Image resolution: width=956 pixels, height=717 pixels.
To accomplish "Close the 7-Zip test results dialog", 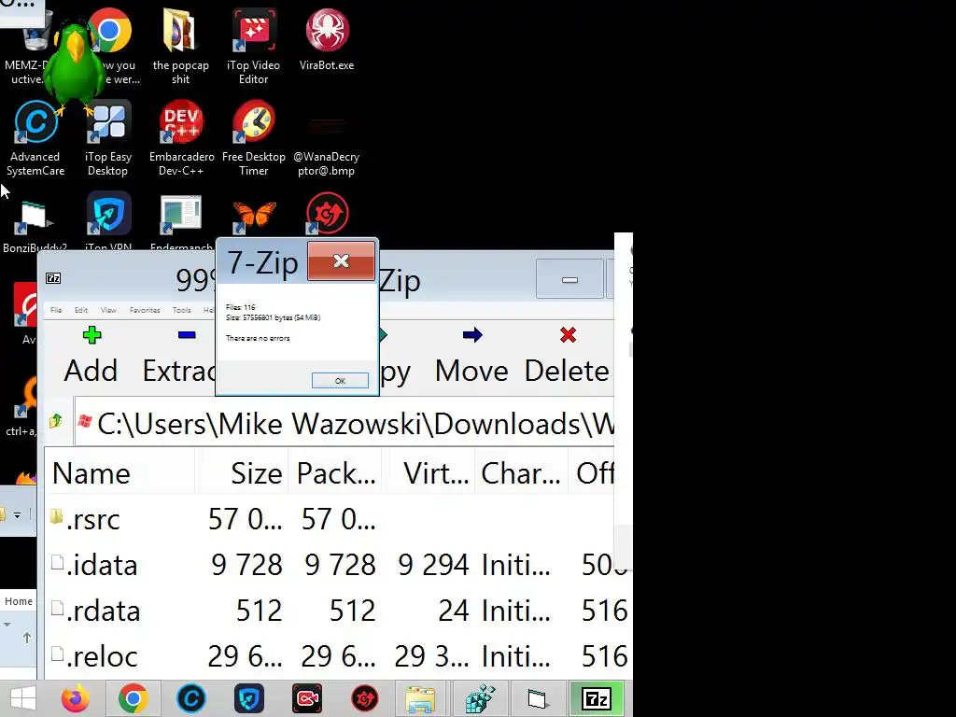I will pos(341,261).
